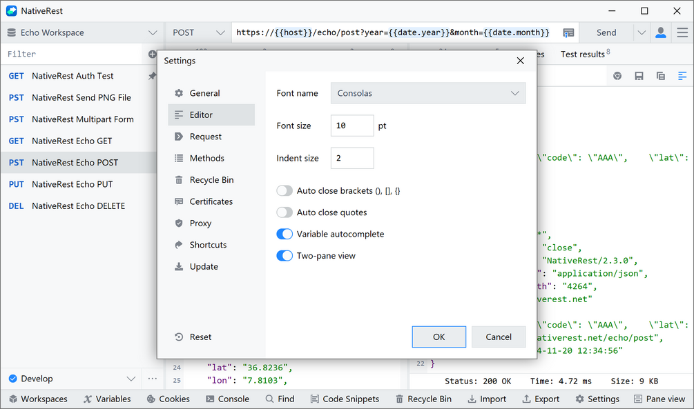Expand the Echo Workspace dropdown
Viewport: 694px width, 409px height.
[82, 32]
